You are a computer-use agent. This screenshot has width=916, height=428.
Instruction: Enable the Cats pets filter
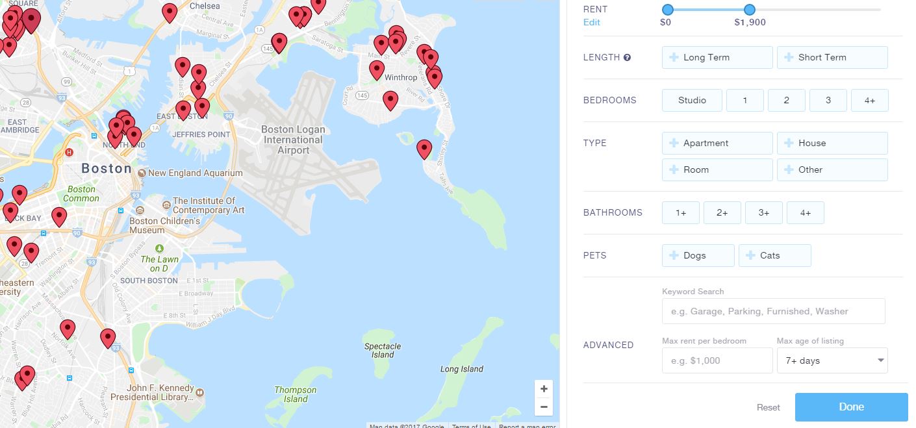774,255
